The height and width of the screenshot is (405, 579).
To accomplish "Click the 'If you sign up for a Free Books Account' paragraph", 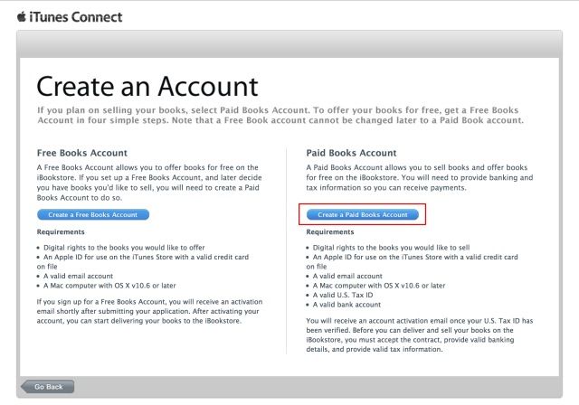I will click(x=149, y=311).
